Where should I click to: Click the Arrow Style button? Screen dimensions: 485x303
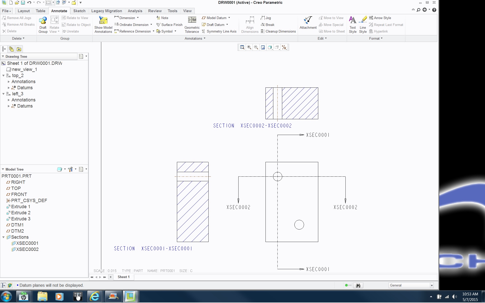click(380, 18)
